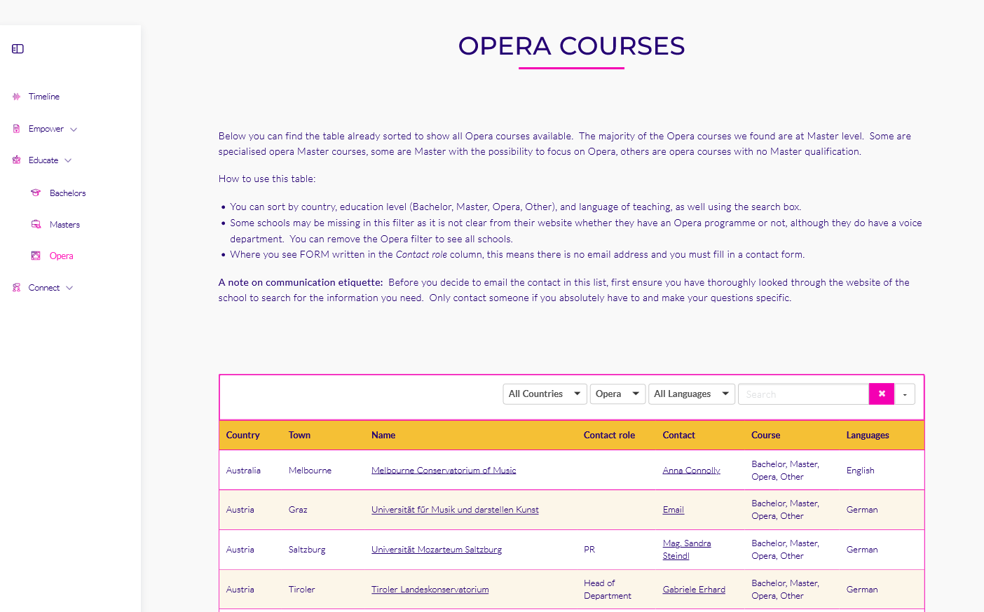Open the Opera course filter dropdown
The height and width of the screenshot is (612, 984).
point(617,394)
